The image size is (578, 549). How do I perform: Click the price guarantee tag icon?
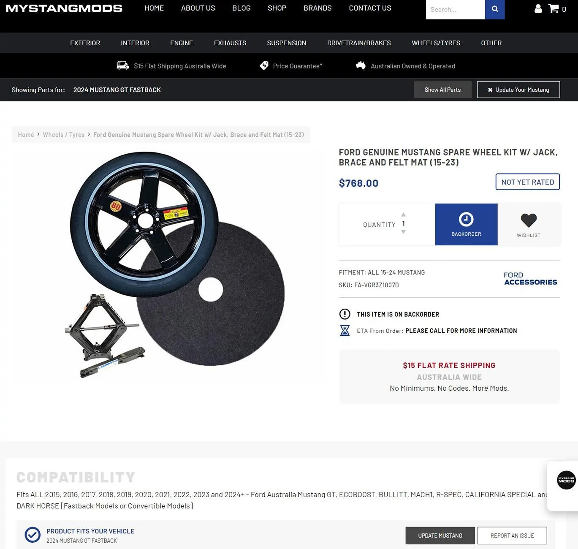[x=264, y=65]
